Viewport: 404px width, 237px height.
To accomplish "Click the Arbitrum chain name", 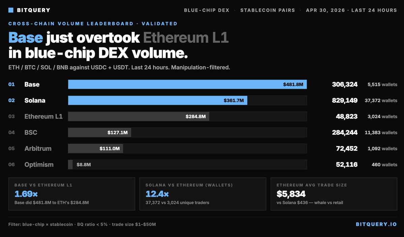I will (x=38, y=149).
